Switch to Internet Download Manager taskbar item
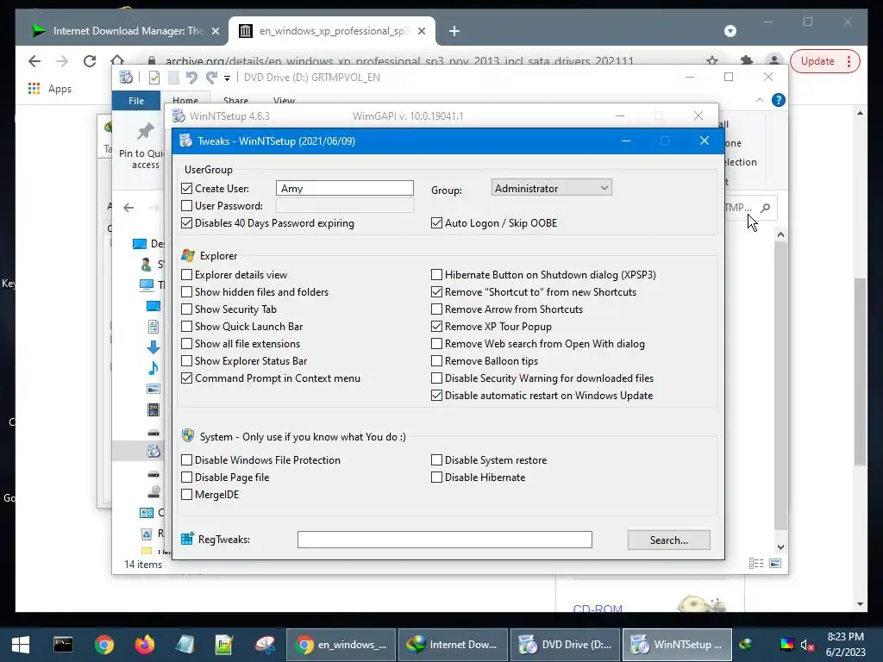 453,645
